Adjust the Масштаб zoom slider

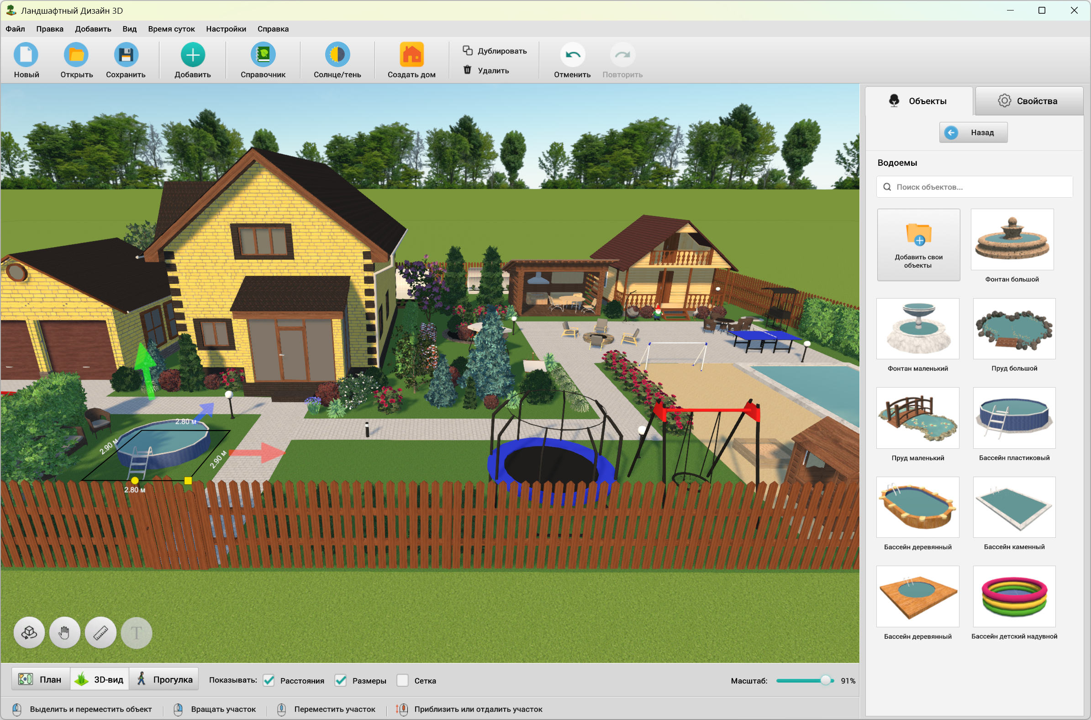(x=826, y=681)
